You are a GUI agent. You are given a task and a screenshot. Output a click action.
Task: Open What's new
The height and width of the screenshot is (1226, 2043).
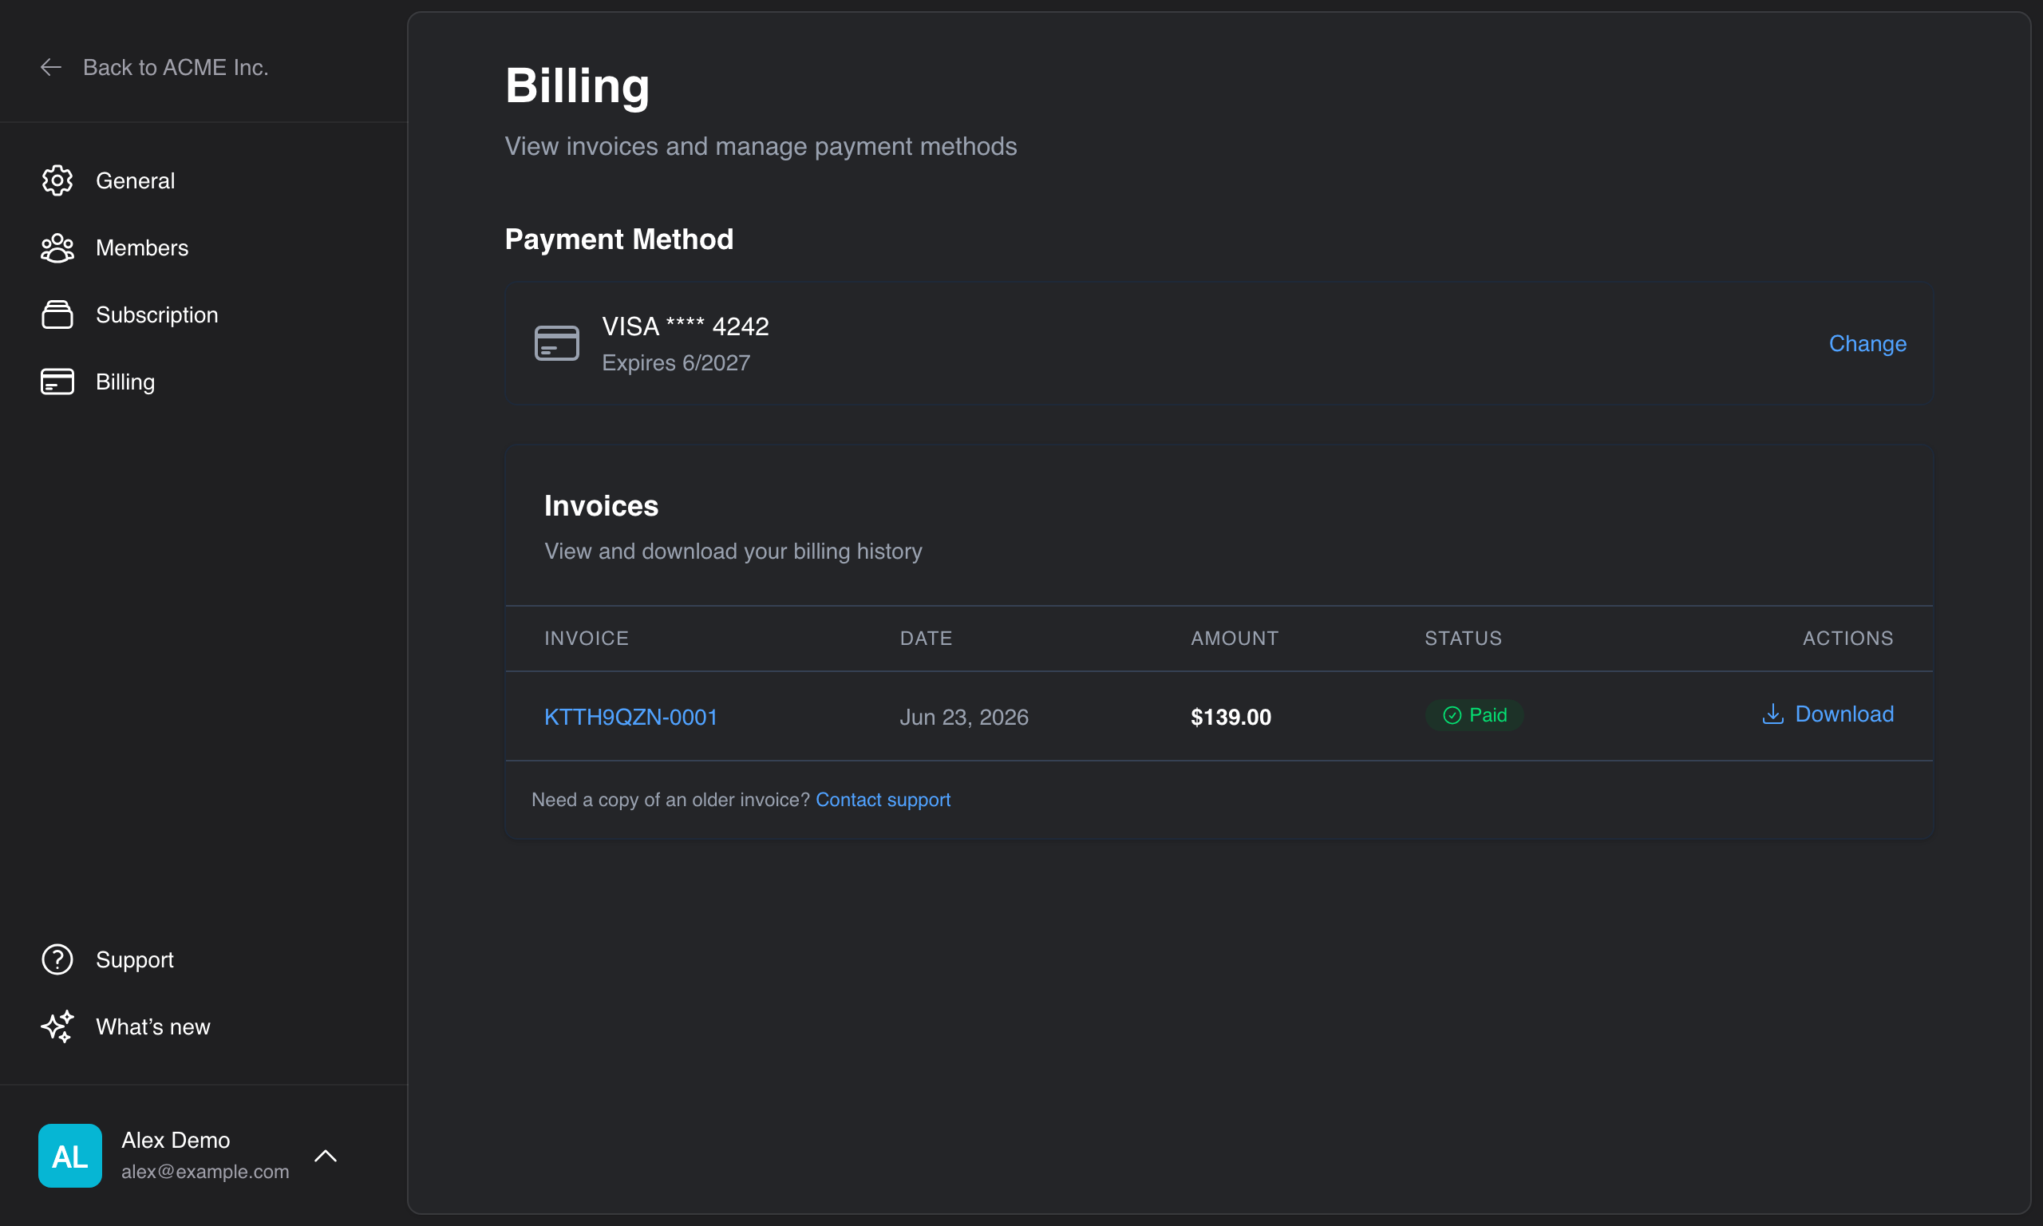[152, 1026]
